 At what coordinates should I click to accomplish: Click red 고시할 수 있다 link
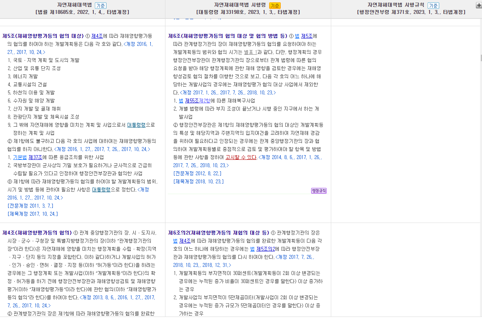click(x=241, y=157)
